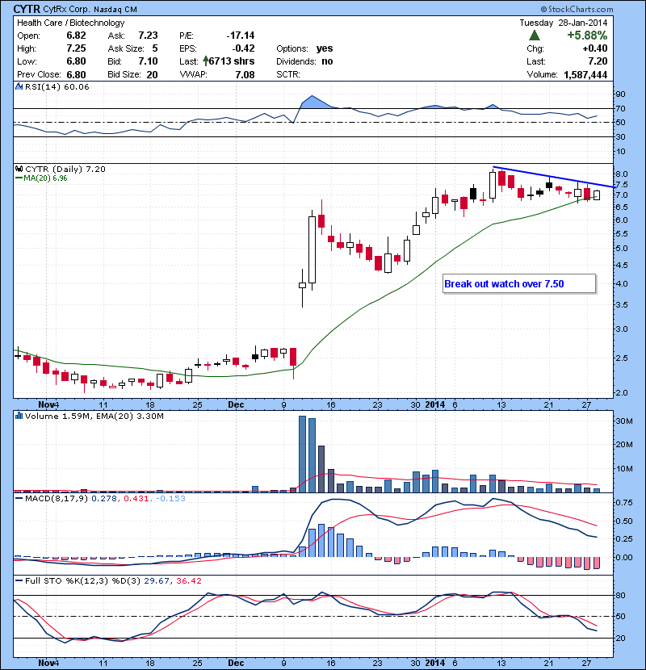Image resolution: width=646 pixels, height=670 pixels.
Task: Click the green MA(20) legend line marker
Action: click(x=19, y=178)
